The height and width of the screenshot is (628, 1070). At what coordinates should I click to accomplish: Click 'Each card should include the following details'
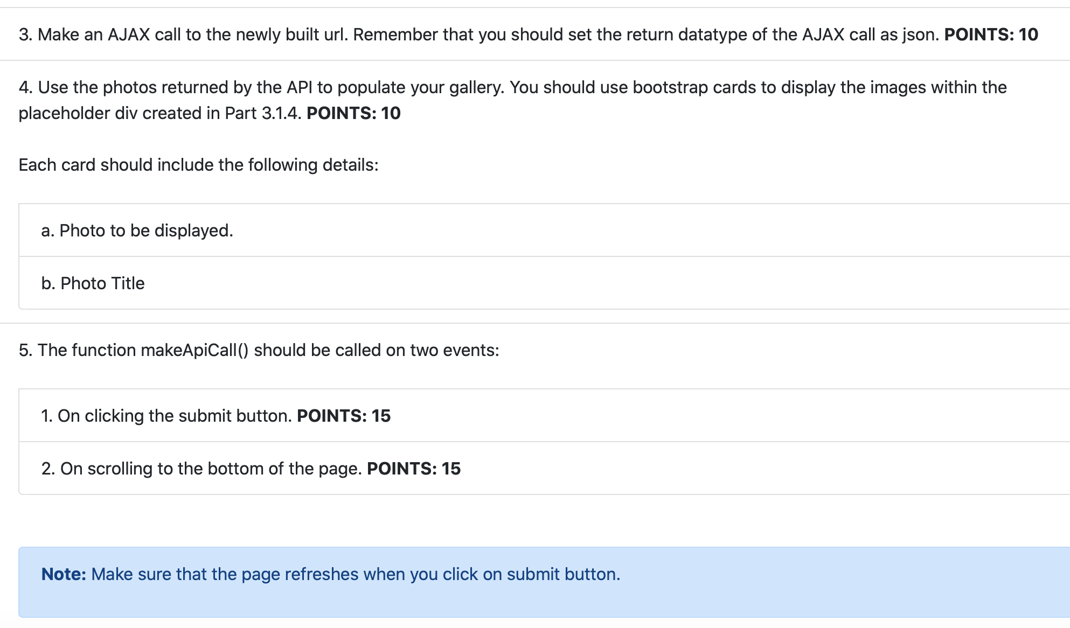tap(198, 165)
